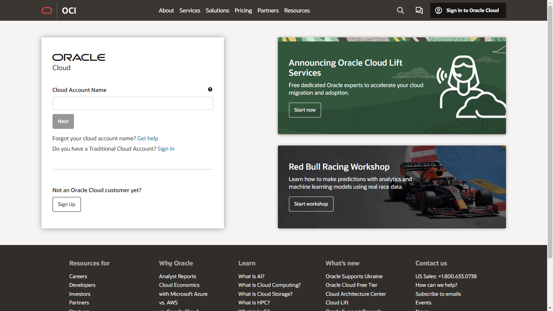
Task: Focus the Cloud Account Name field
Action: [x=133, y=103]
